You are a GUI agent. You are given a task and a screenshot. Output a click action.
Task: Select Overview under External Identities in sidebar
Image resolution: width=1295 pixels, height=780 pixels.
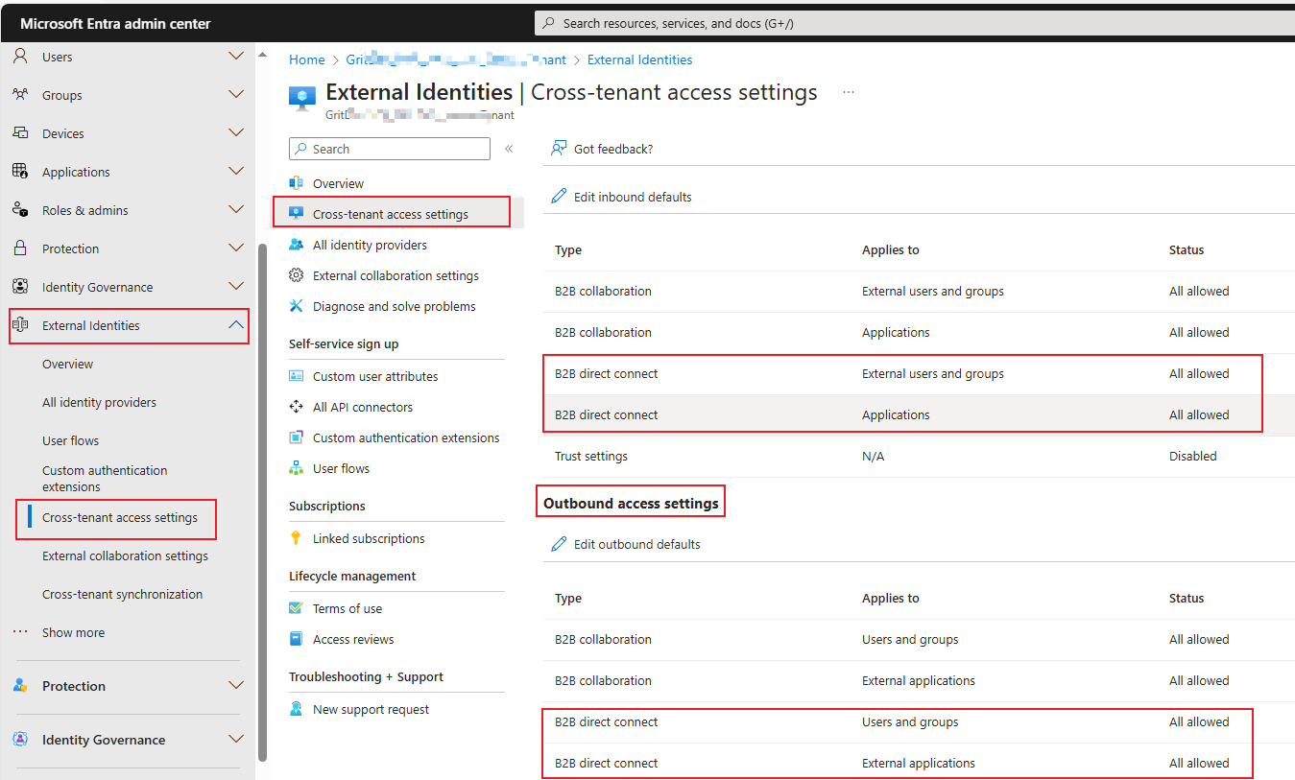coord(68,364)
